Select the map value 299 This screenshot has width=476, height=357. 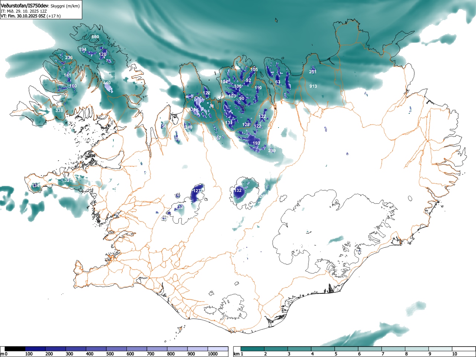(272, 151)
